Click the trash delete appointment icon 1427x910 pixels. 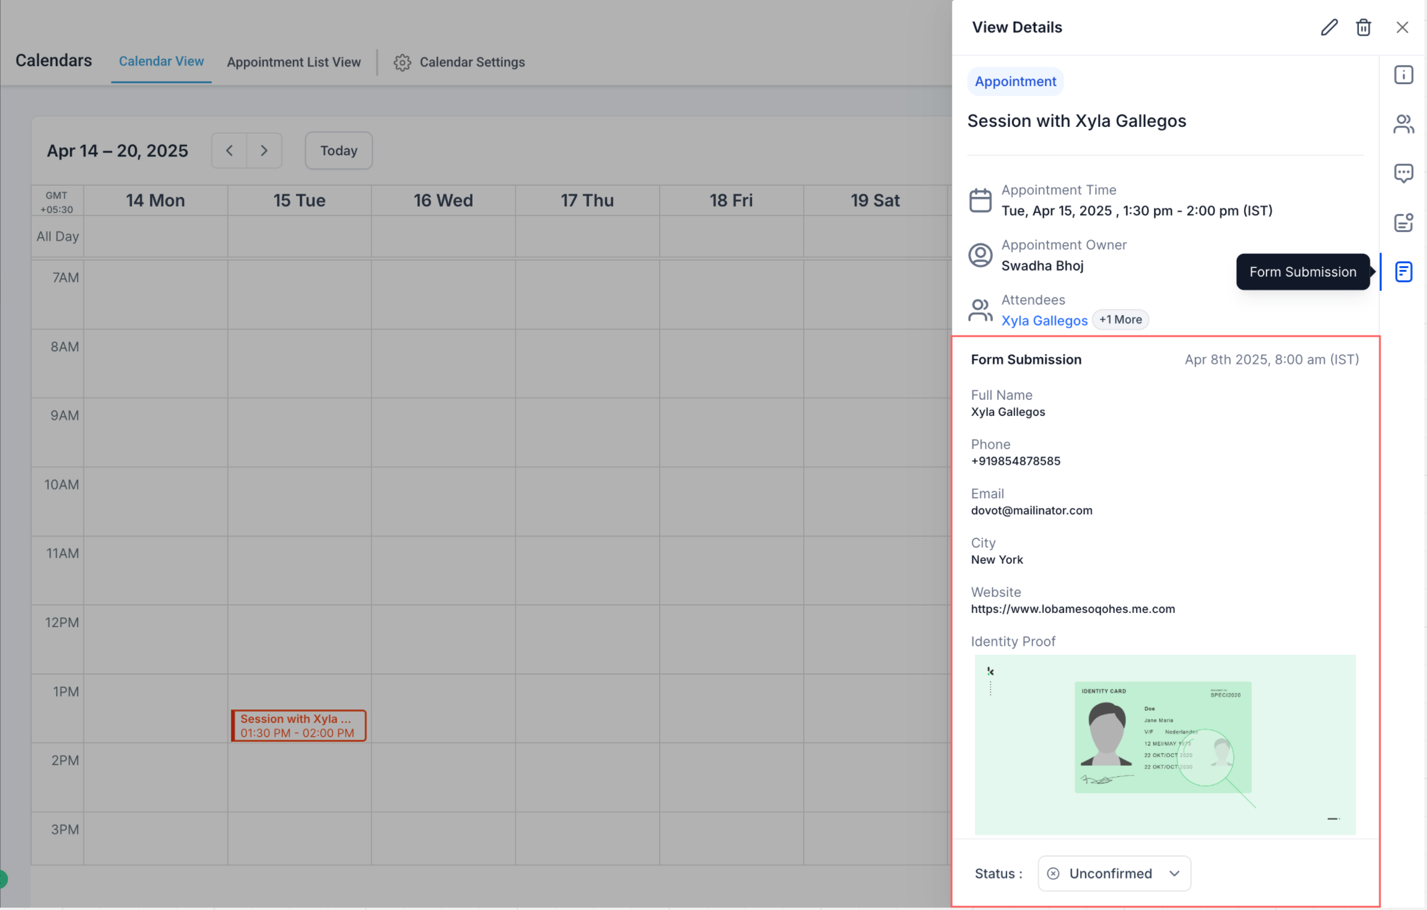[1363, 27]
